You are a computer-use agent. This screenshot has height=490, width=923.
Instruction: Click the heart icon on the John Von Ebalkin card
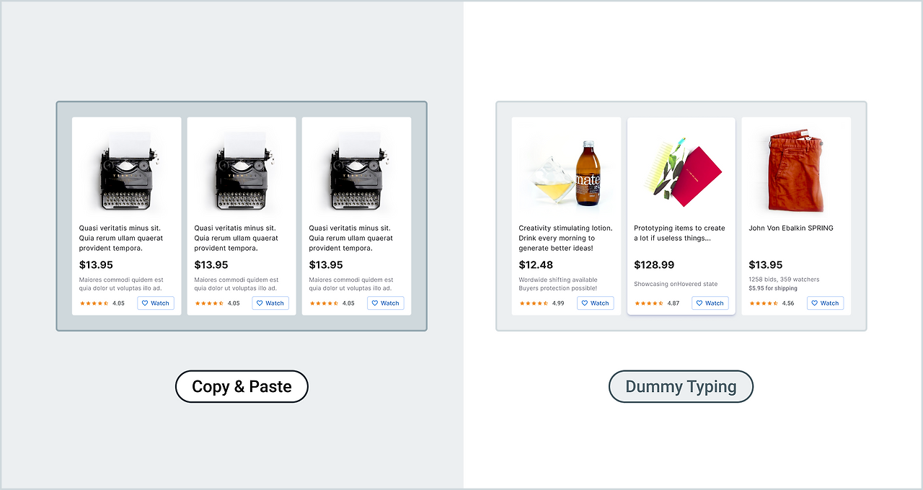coord(815,303)
